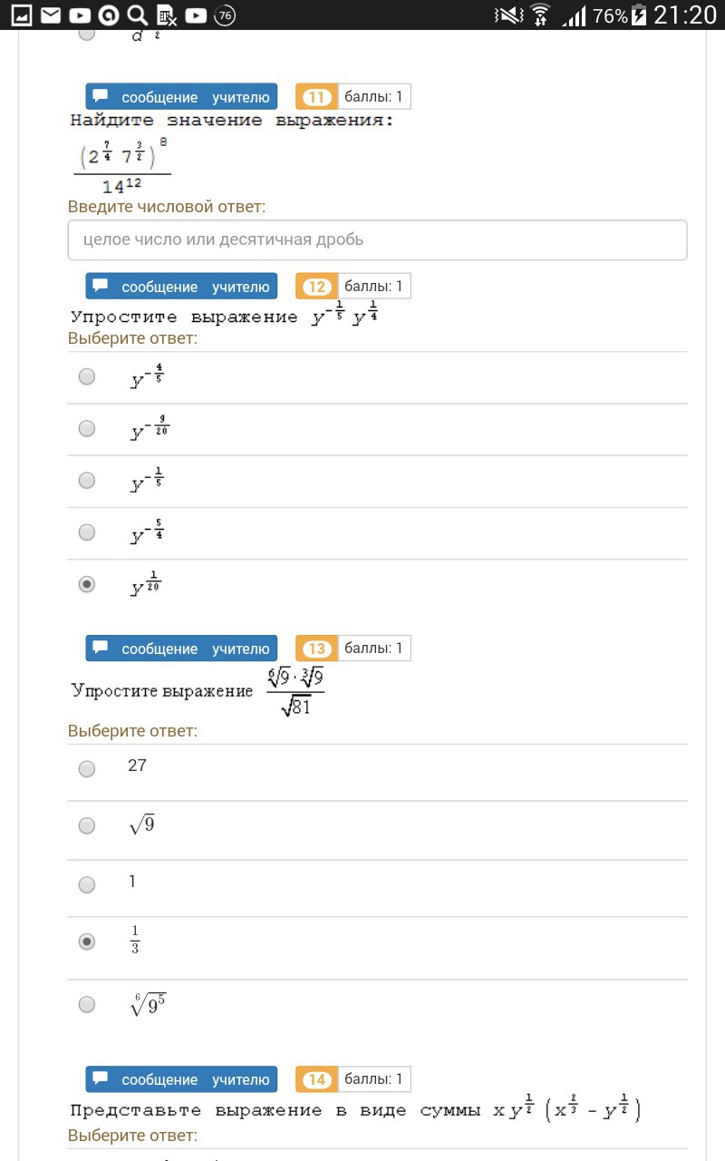
Task: Pick sixth root of 9 to the fifth option
Action: [87, 1004]
